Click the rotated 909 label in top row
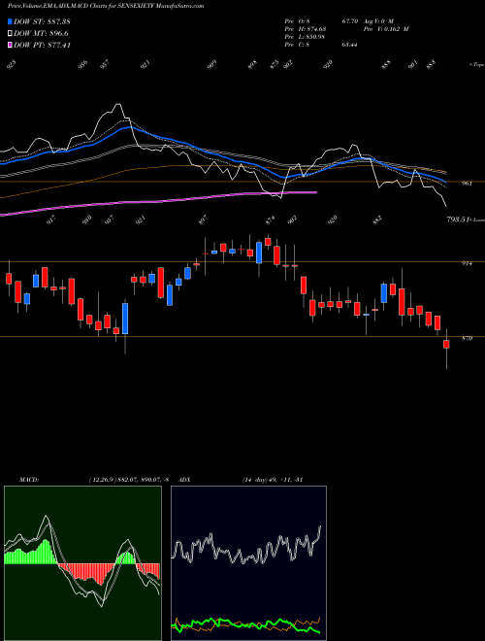The width and height of the screenshot is (485, 641). pos(211,64)
